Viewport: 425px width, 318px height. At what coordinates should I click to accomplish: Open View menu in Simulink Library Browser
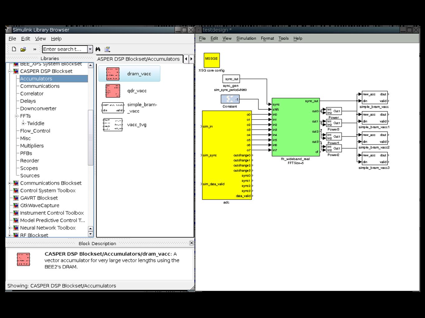40,39
